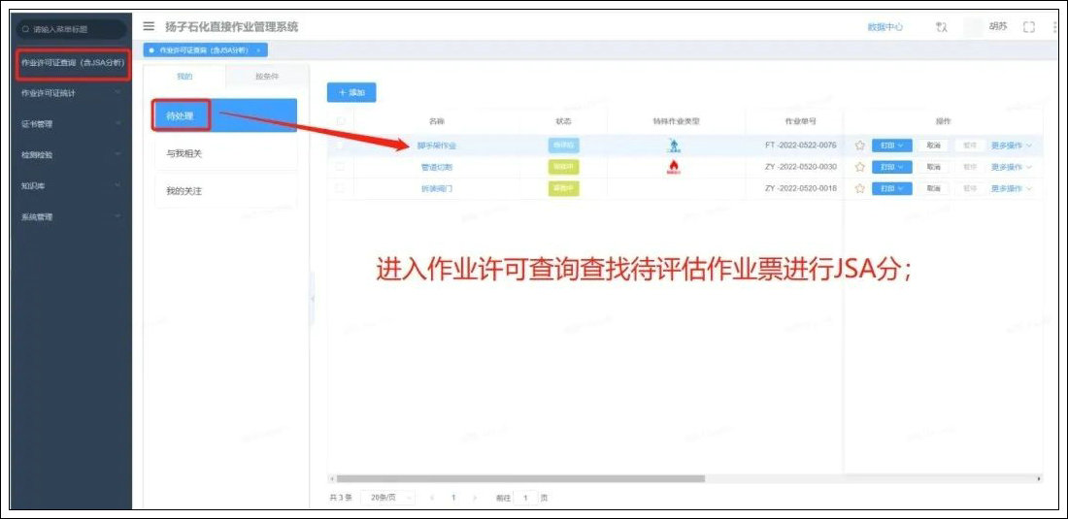Viewport: 1068px width, 519px height.
Task: Click the 添加 add button
Action: coord(351,92)
